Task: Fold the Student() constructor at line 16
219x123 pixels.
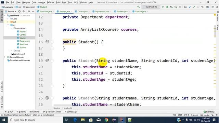Action: (52, 42)
